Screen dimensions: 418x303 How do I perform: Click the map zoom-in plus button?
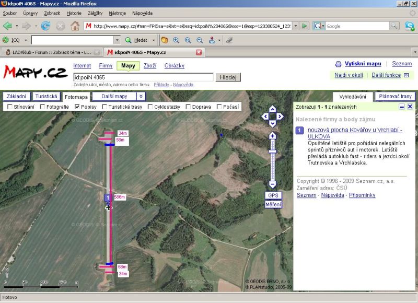coord(272,136)
